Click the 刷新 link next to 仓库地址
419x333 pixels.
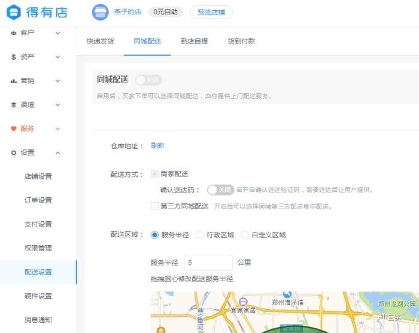157,145
